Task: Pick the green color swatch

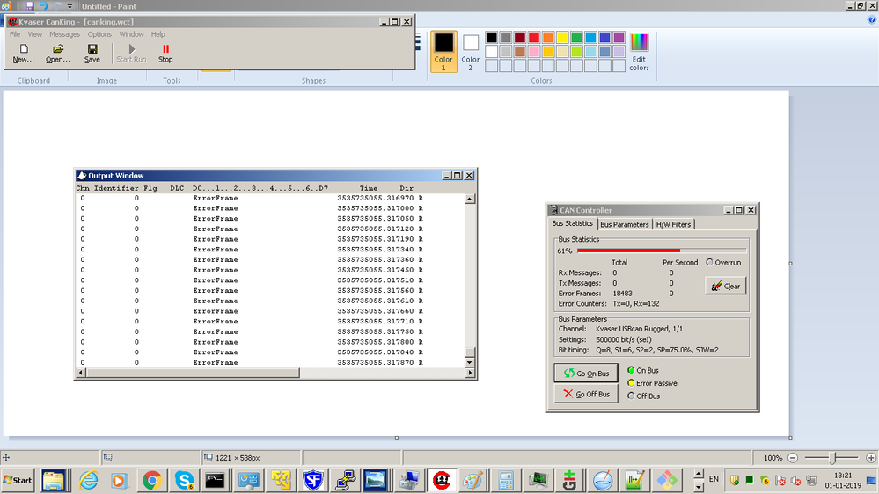Action: [576, 38]
